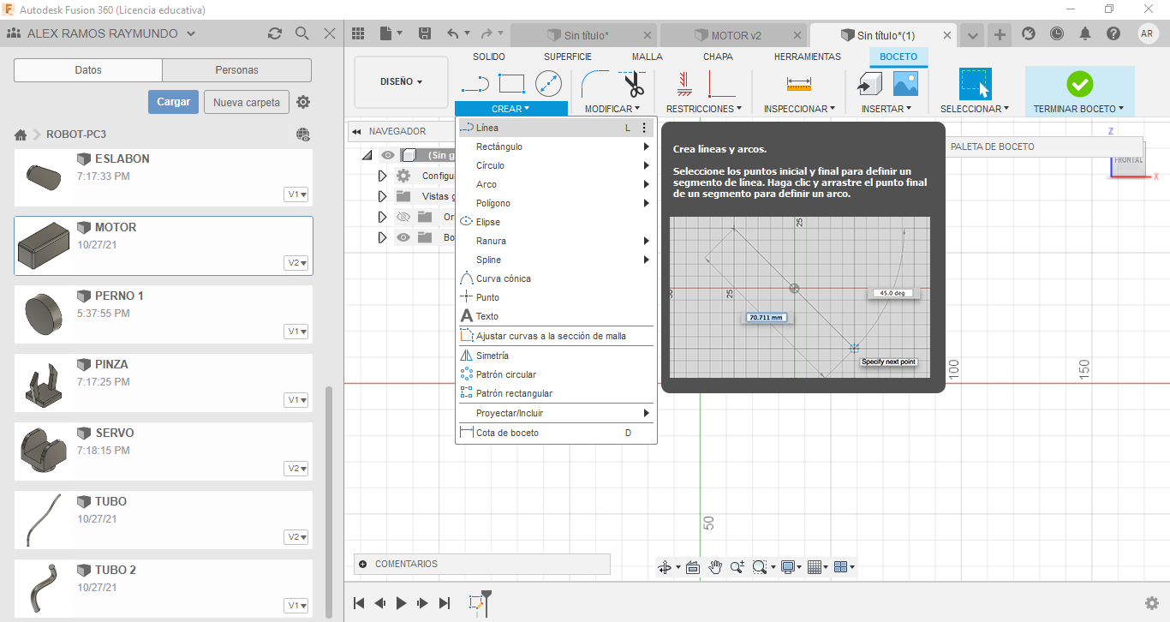Open the DISEÑO workspace dropdown
This screenshot has width=1170, height=622.
[x=401, y=82]
